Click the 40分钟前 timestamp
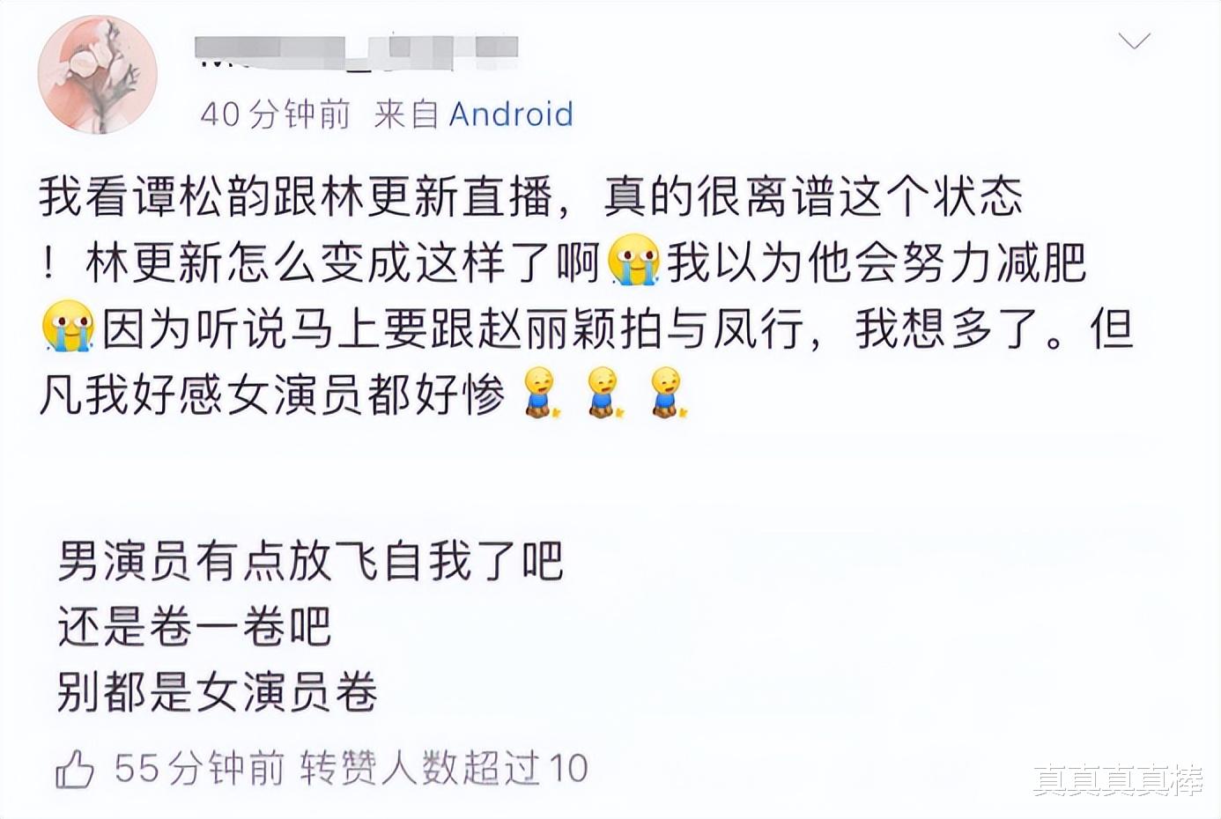 click(275, 114)
